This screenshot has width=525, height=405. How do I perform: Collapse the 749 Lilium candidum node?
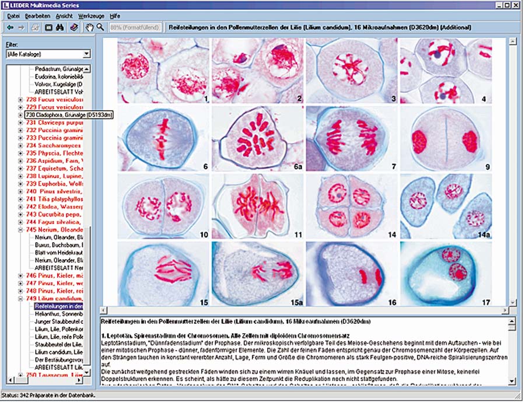[x=21, y=298]
